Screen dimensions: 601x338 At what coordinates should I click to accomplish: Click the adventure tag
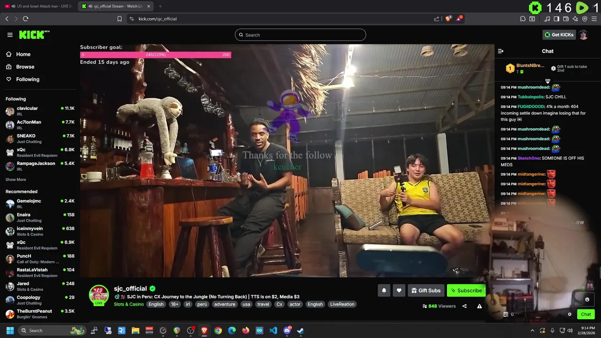point(225,304)
